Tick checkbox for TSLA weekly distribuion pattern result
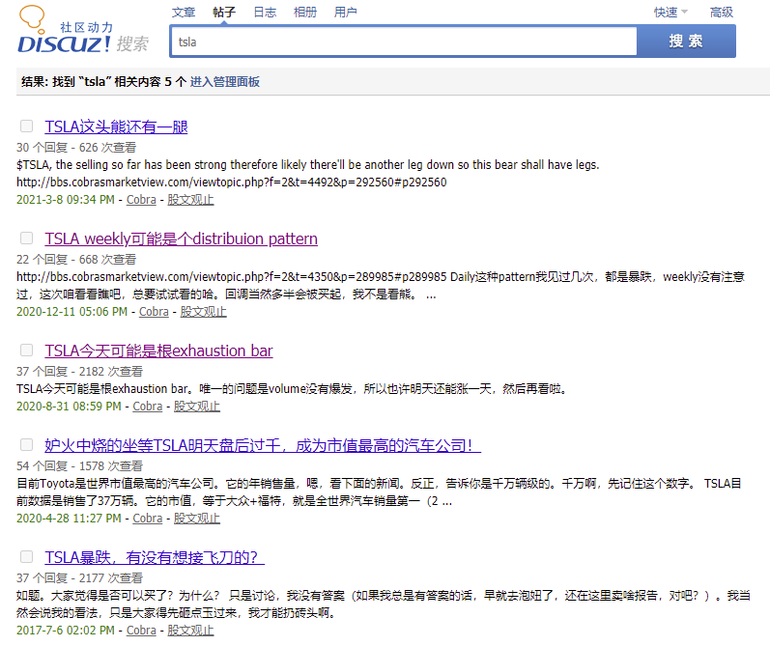Screen dimensions: 770x646 click(27, 238)
